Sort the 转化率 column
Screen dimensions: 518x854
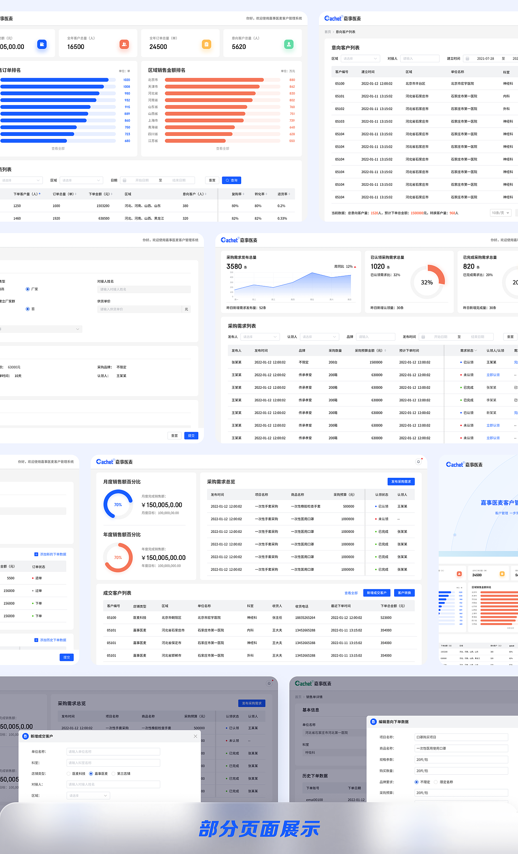266,194
